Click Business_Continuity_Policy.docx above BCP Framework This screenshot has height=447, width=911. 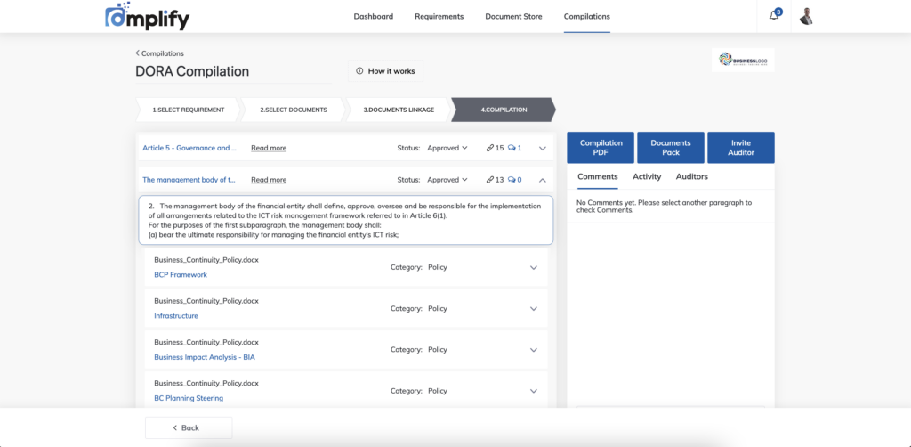[206, 260]
